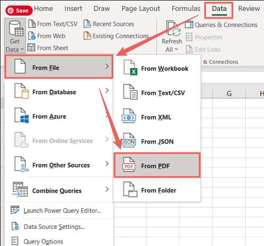Expand the From Database submenu chevron
Screen dimensions: 264x246
[x=107, y=91]
